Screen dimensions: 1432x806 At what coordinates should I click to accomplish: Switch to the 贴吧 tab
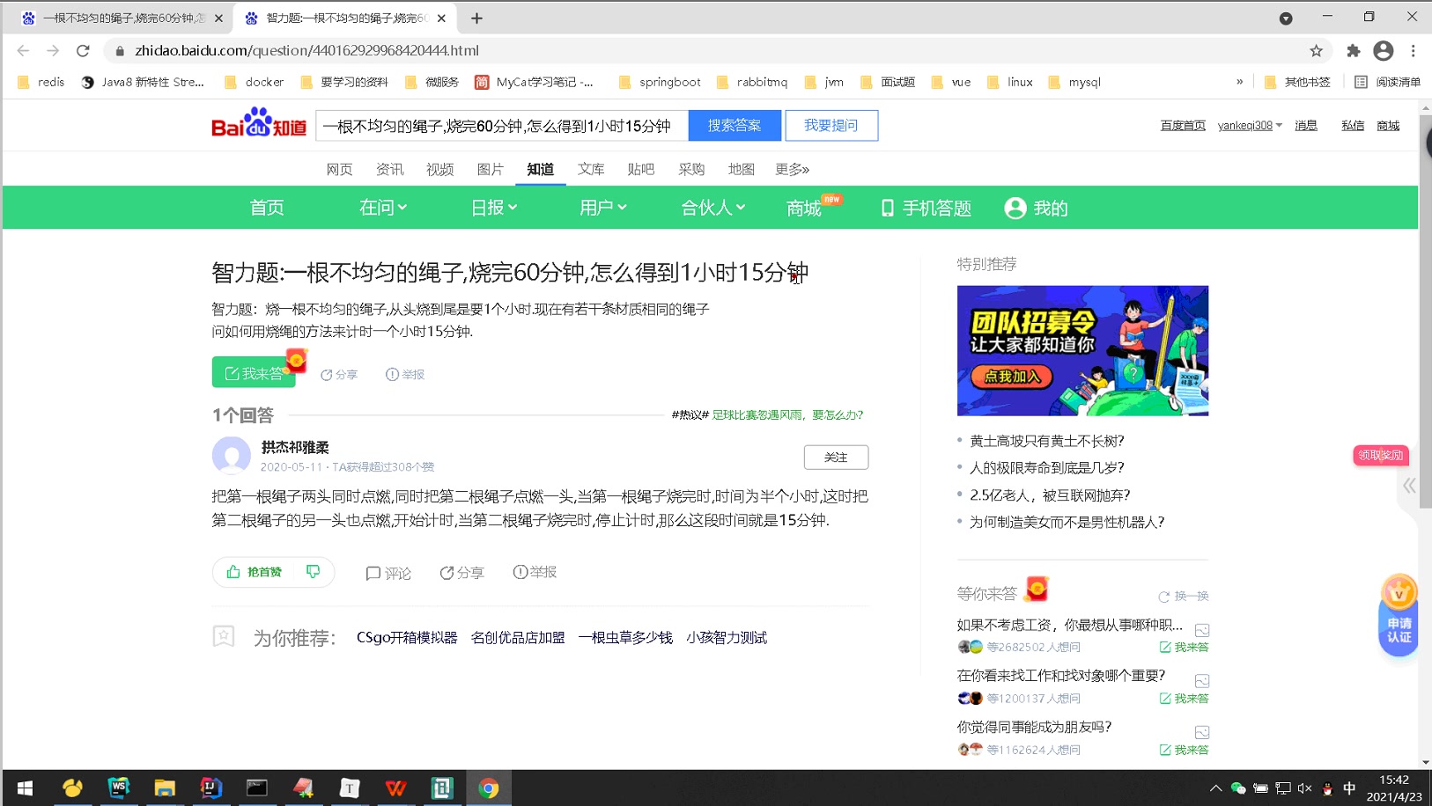coord(640,169)
